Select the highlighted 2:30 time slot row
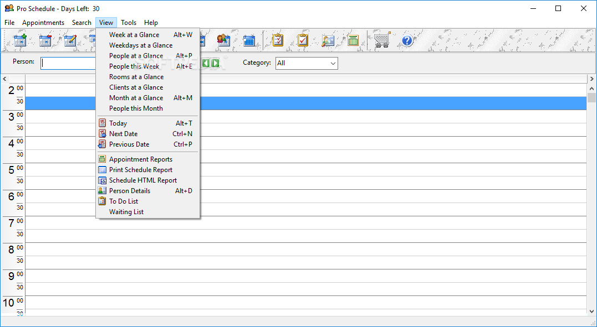 [x=306, y=103]
